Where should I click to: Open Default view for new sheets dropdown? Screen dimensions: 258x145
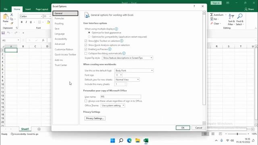[127, 80]
